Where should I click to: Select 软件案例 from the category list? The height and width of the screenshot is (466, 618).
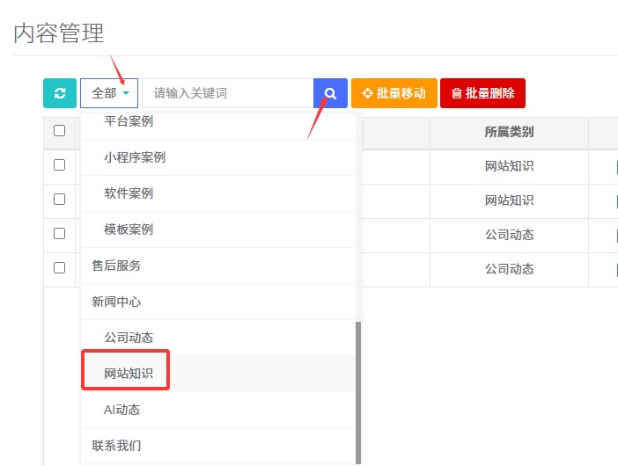pos(129,193)
